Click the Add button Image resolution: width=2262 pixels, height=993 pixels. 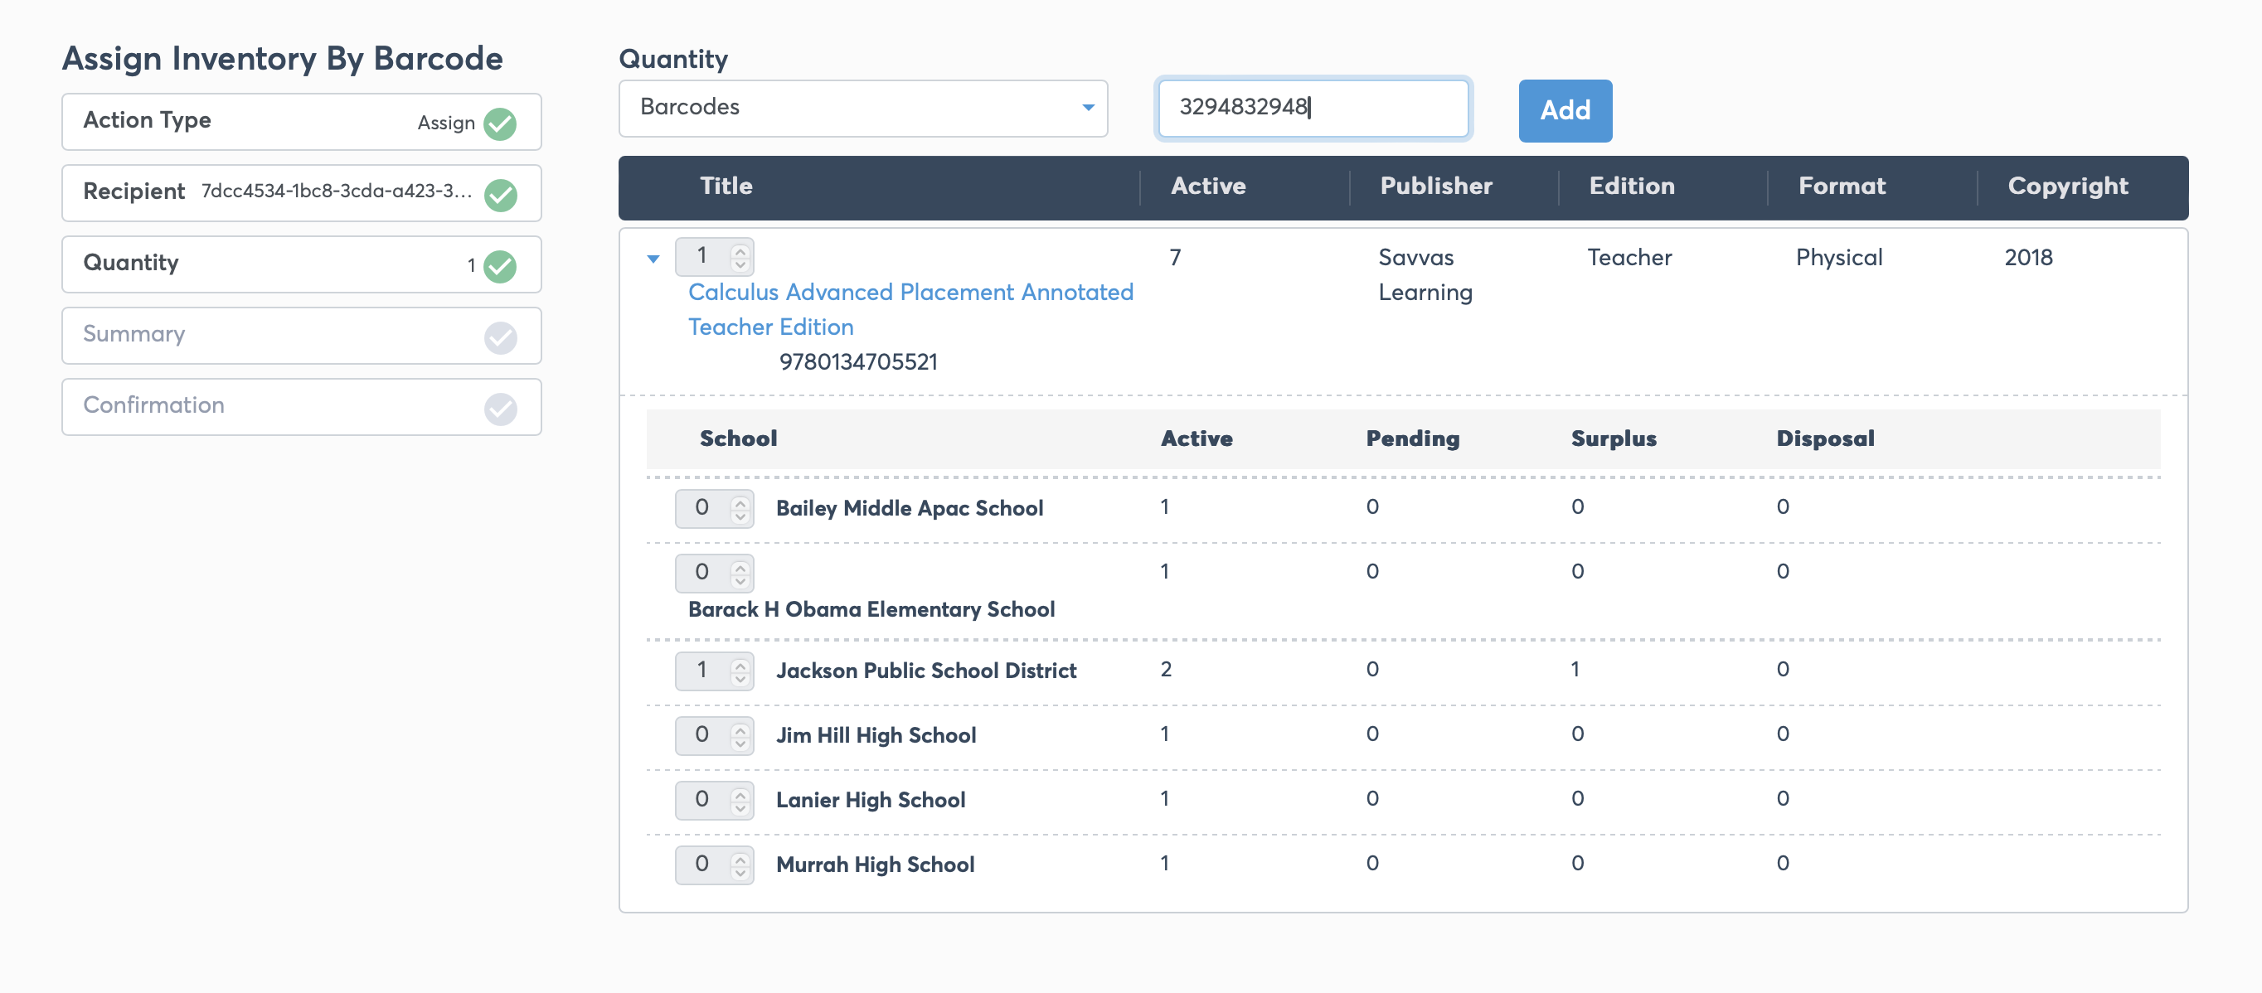[x=1565, y=109]
